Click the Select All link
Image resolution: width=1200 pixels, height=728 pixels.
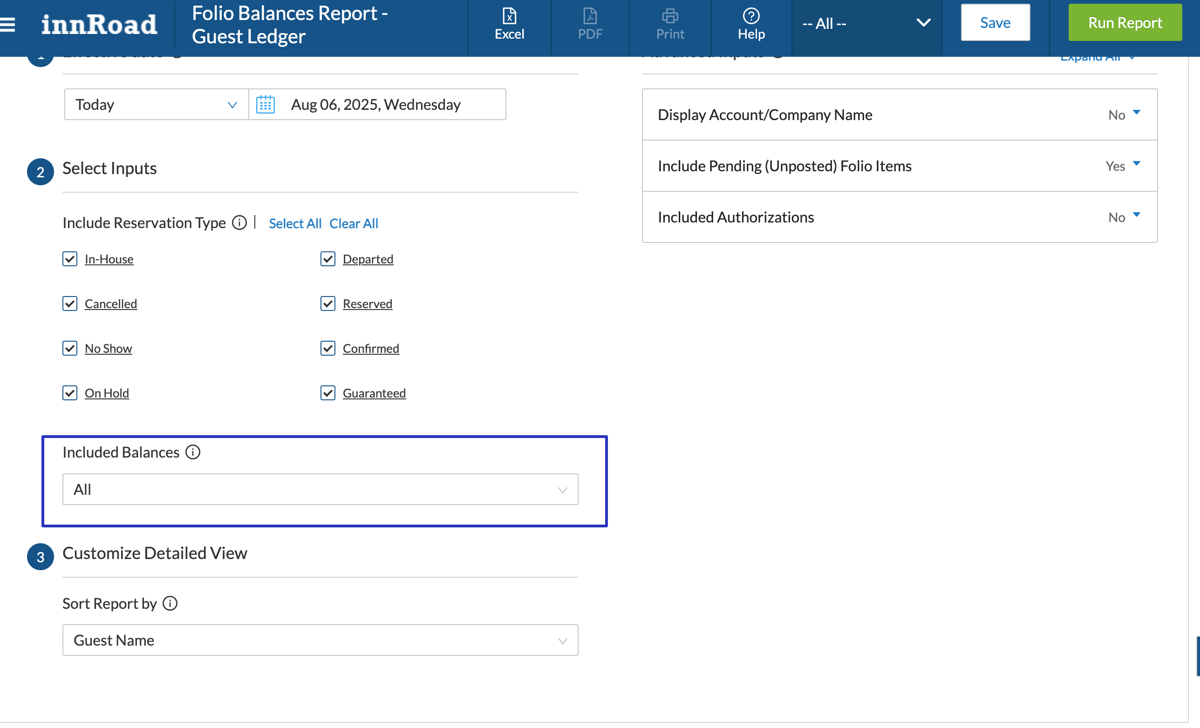[294, 223]
